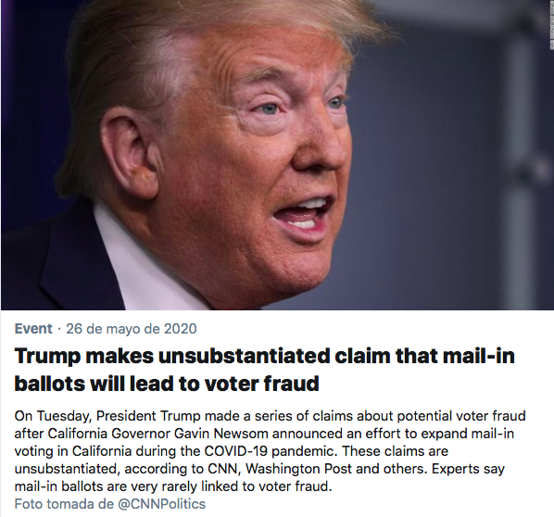
Task: Click the dark suit jacket in photo
Action: pos(53,269)
